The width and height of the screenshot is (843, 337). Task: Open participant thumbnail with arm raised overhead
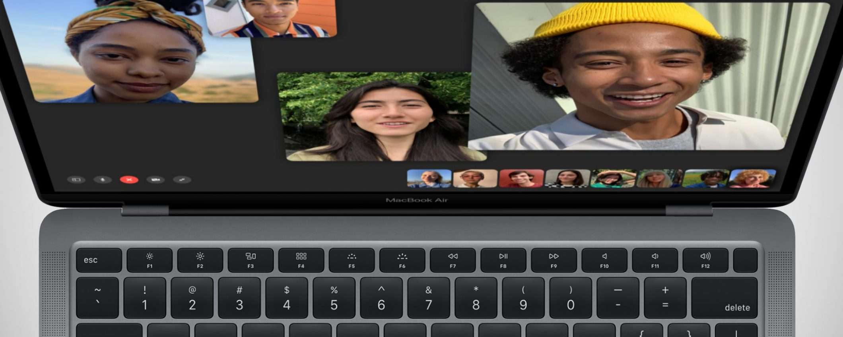(613, 178)
